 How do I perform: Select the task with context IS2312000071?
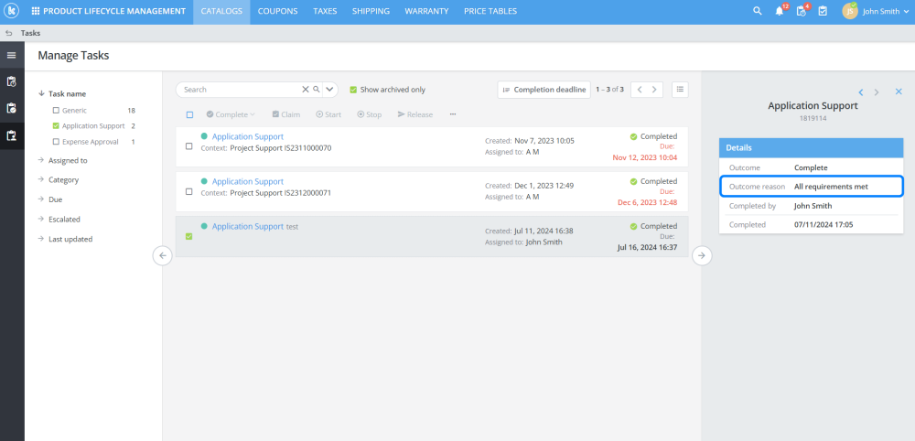tap(188, 191)
